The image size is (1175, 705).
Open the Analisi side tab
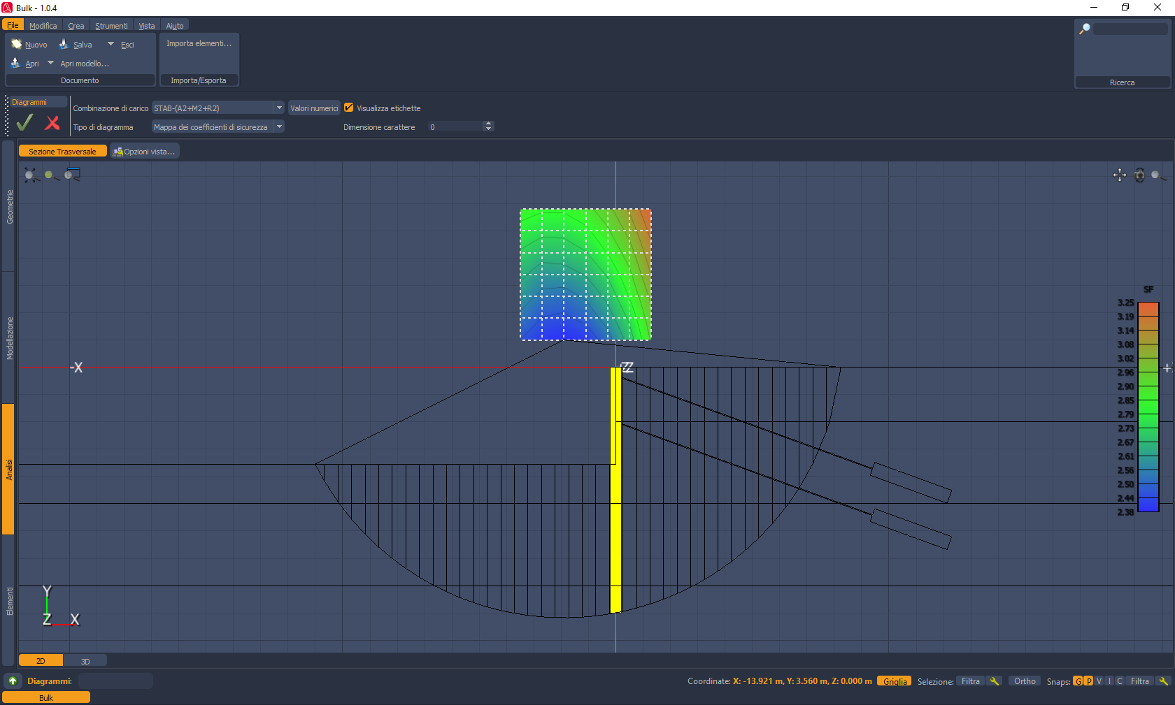point(9,470)
